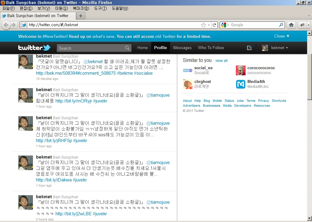Screen dimensions: 312x222
Task: Click the 10 minutes ago timestamp
Action: 47,79
